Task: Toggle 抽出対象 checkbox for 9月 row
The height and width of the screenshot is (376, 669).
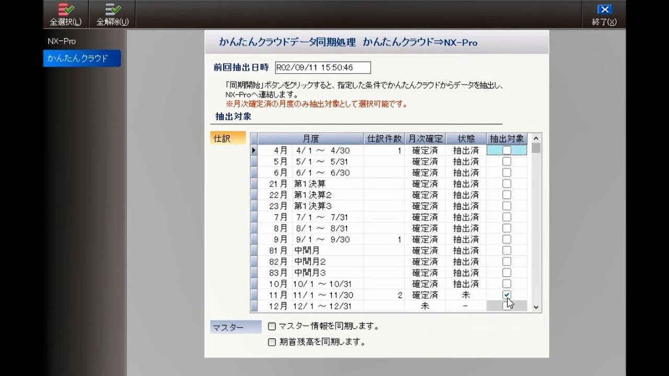Action: pyautogui.click(x=506, y=239)
